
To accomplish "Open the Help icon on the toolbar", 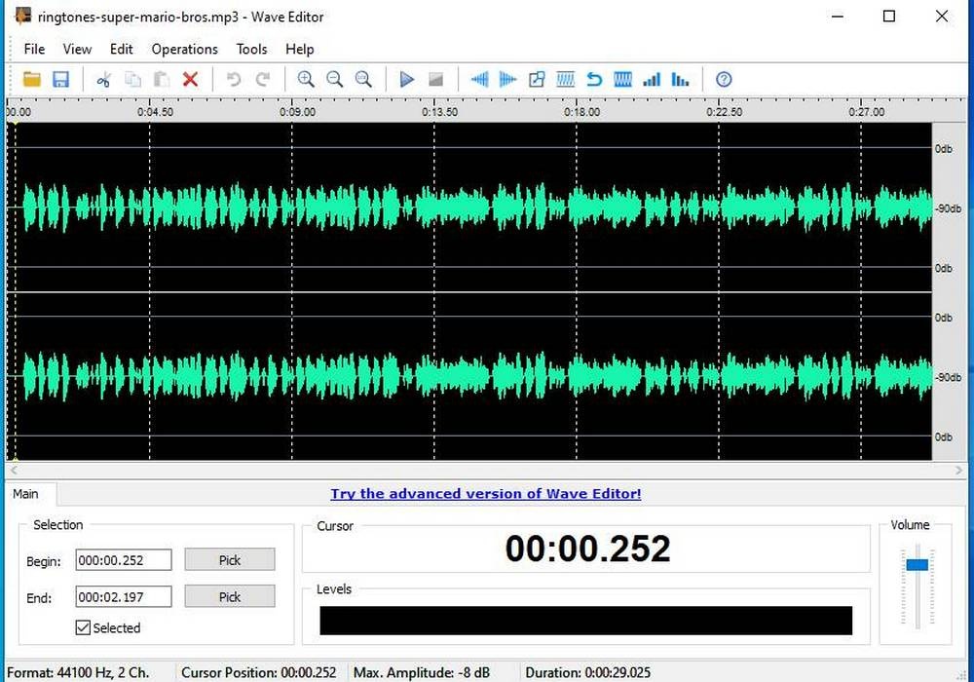I will (x=724, y=79).
